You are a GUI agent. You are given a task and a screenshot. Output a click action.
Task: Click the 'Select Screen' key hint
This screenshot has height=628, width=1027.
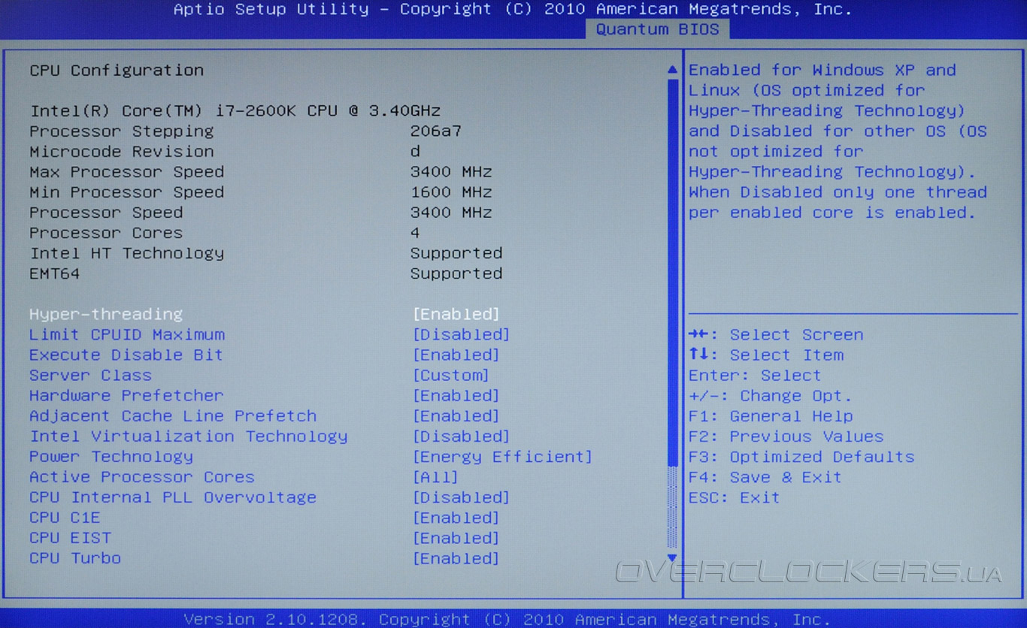click(776, 334)
